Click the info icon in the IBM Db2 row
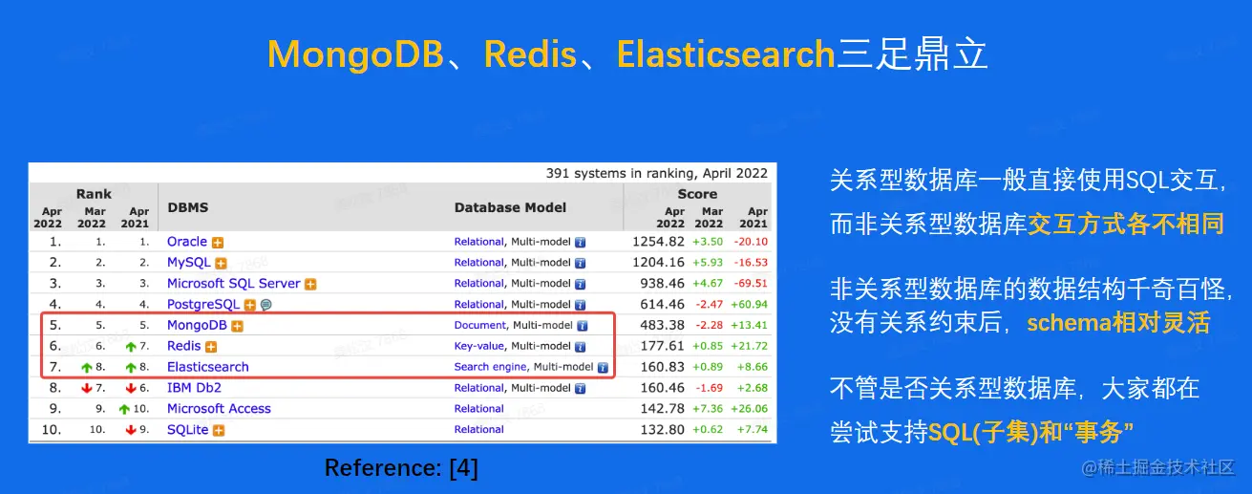 click(x=580, y=389)
